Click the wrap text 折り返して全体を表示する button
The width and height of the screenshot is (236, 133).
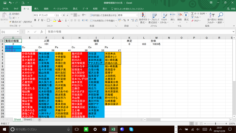click(103, 15)
